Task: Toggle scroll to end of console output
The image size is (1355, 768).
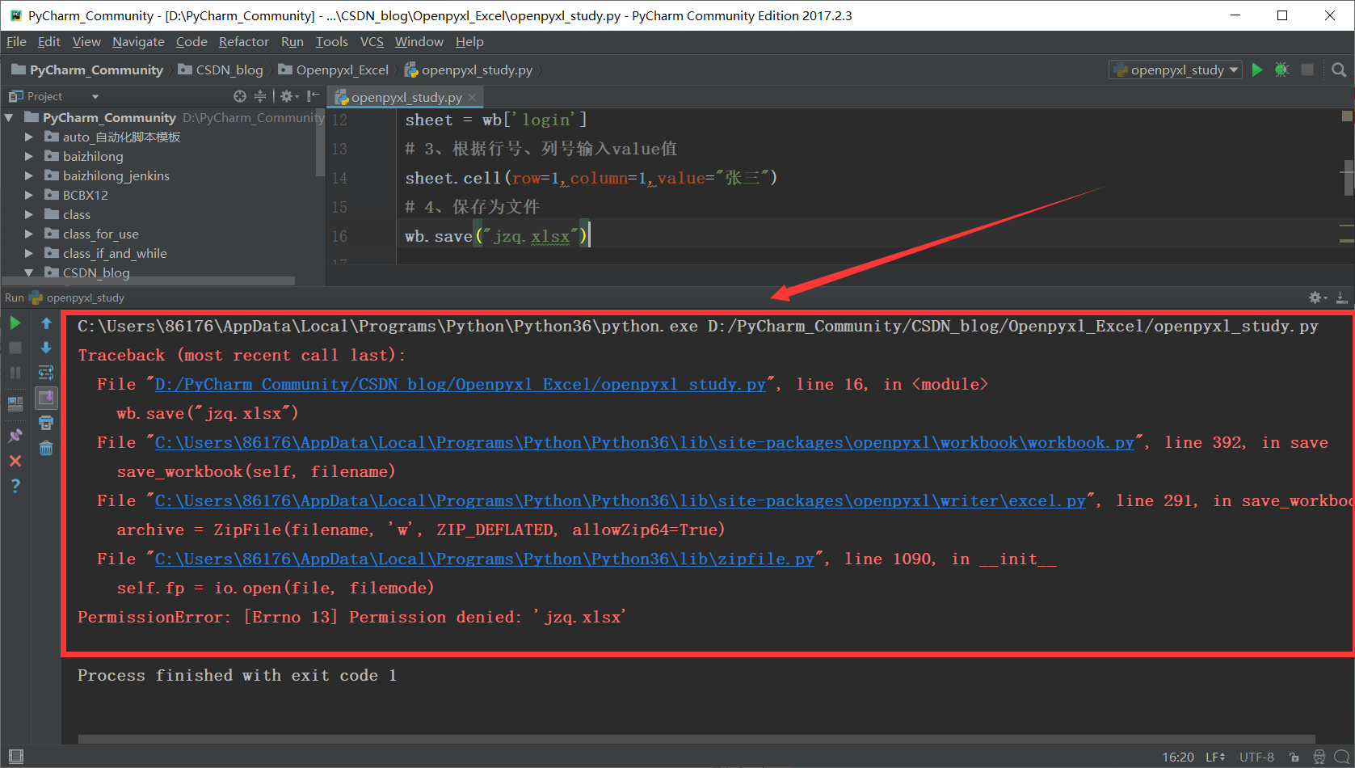Action: [x=46, y=398]
